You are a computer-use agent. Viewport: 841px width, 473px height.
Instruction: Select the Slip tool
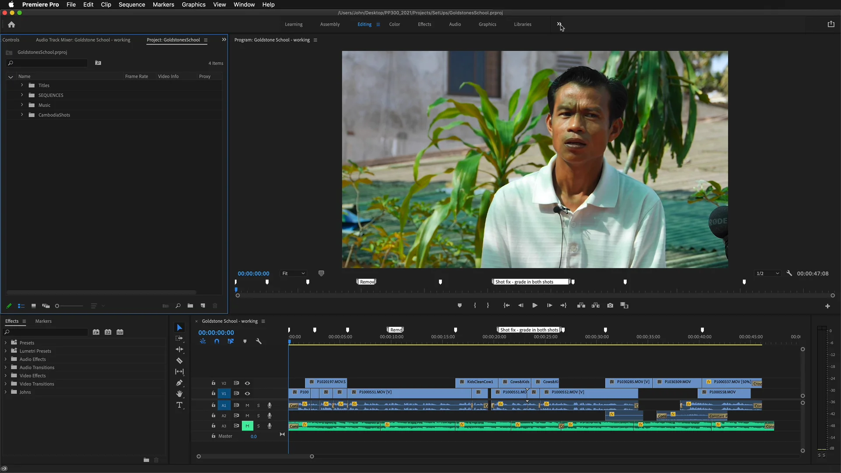pos(179,372)
